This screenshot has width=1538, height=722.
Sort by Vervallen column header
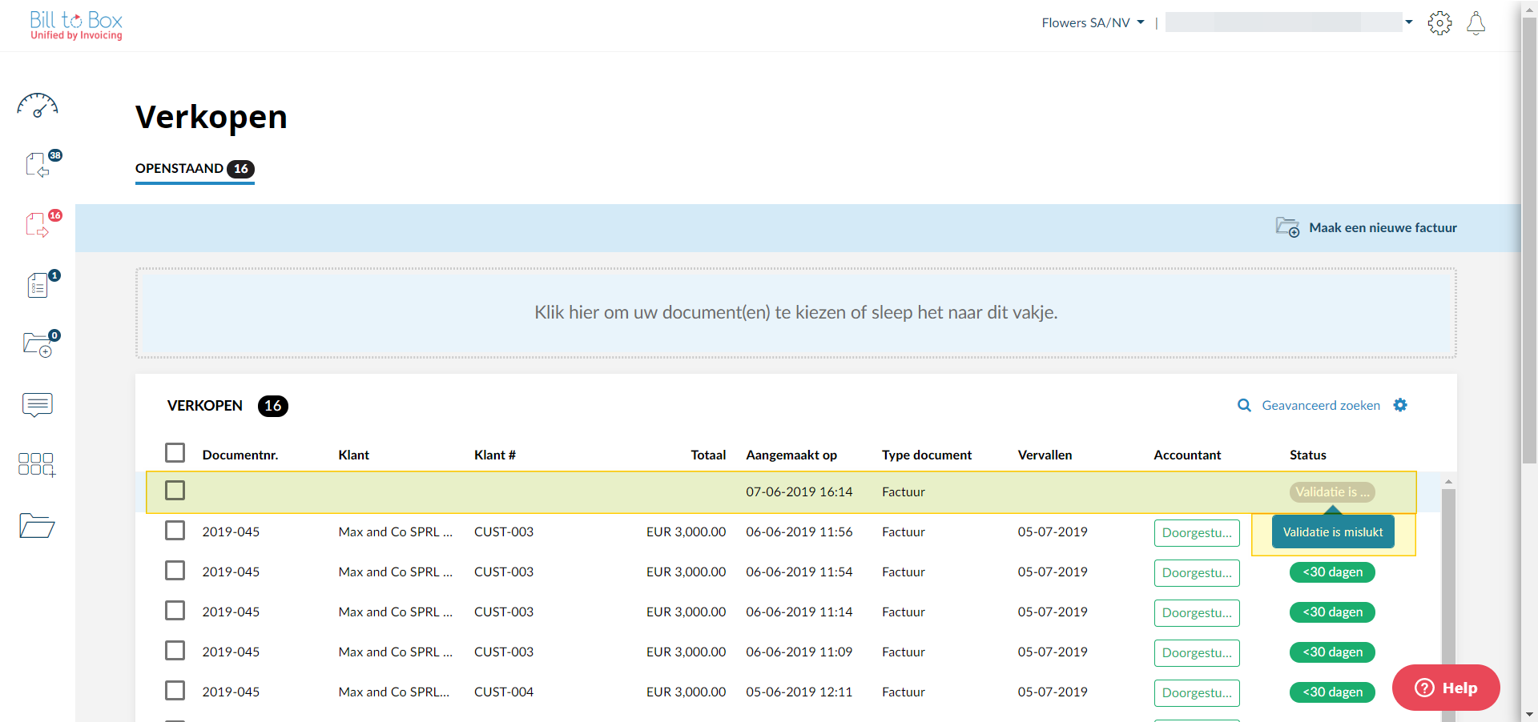[x=1045, y=455]
